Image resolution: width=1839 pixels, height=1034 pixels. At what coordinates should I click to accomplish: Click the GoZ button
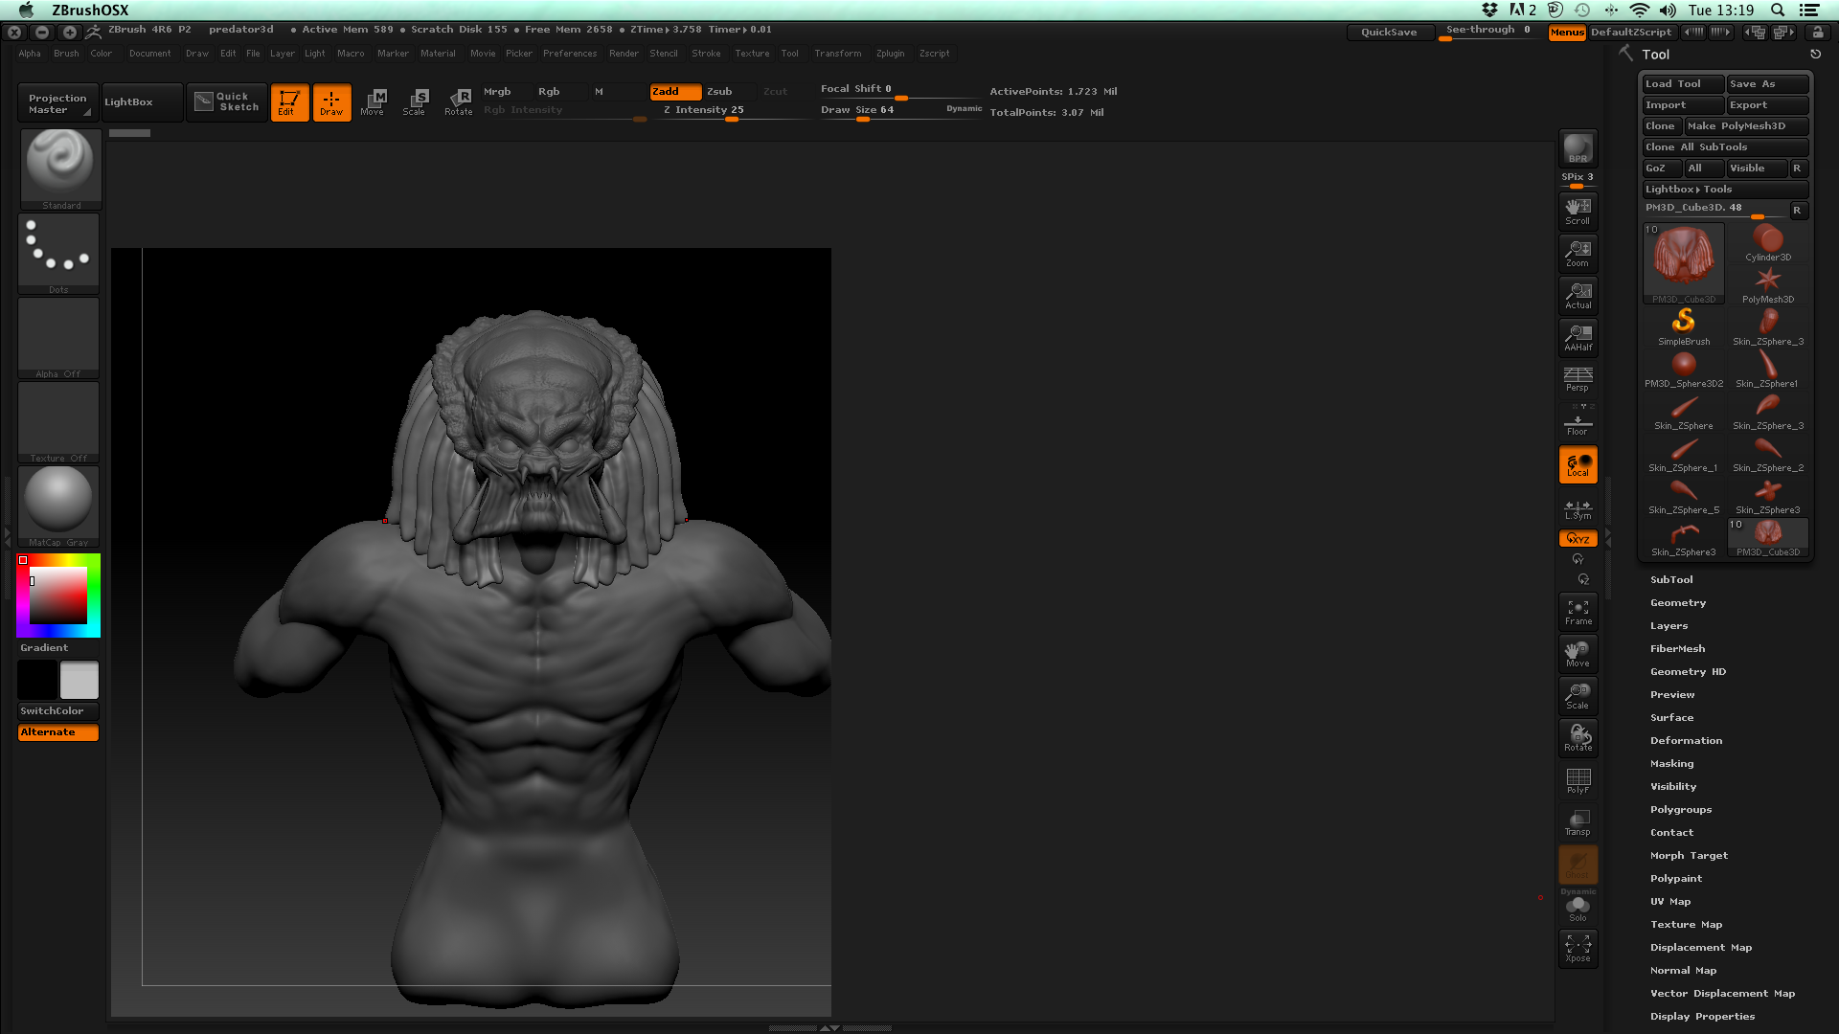[x=1661, y=169]
